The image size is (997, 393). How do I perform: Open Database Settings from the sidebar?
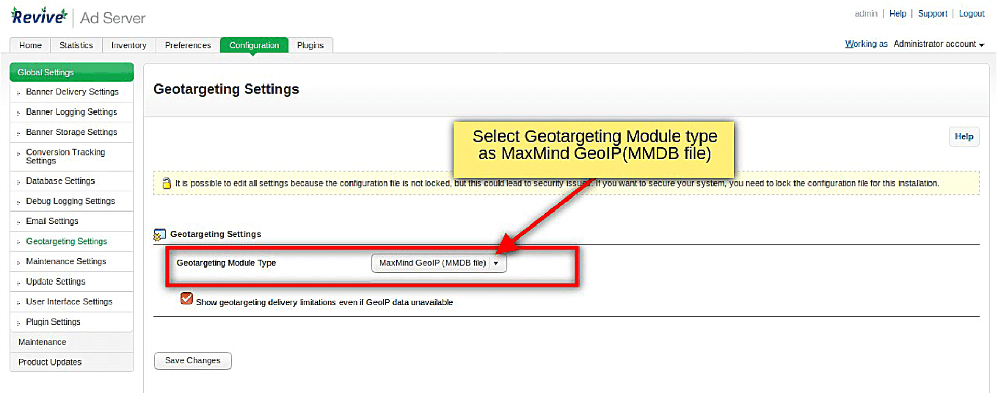click(x=60, y=181)
